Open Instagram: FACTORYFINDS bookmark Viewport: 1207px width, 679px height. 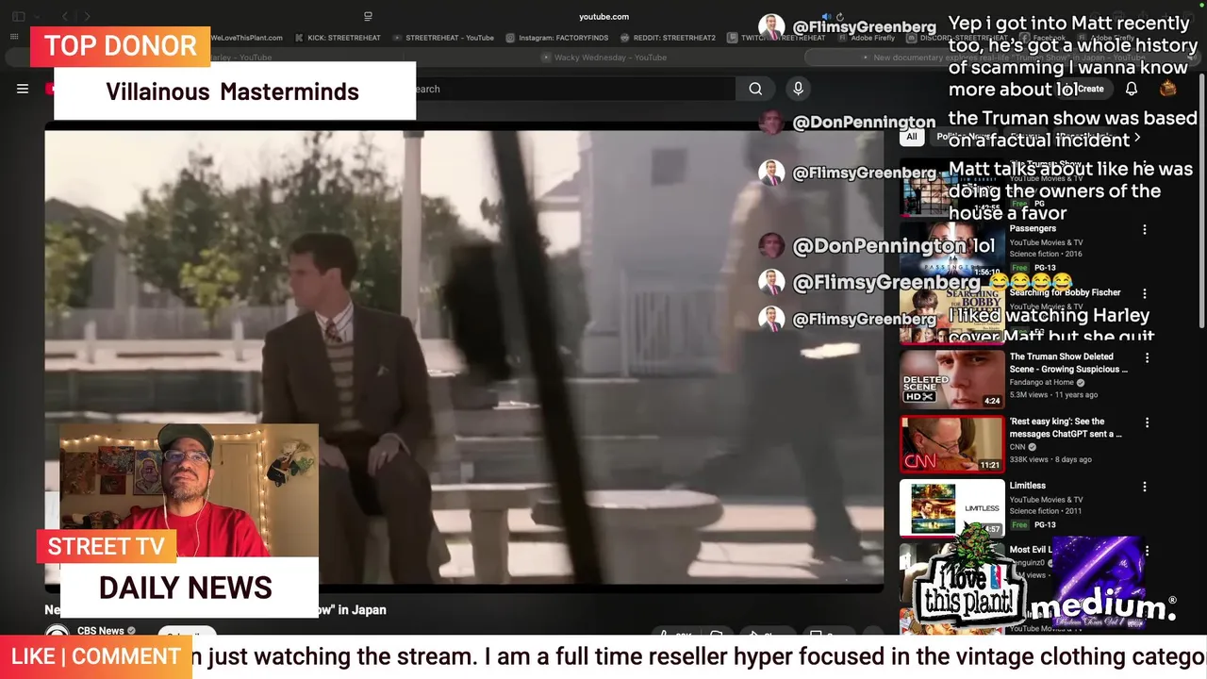click(x=556, y=38)
